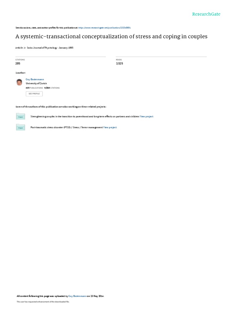This screenshot has height=309, width=232.
Task: Click the 9,869 citations statistic
Action: click(52, 88)
